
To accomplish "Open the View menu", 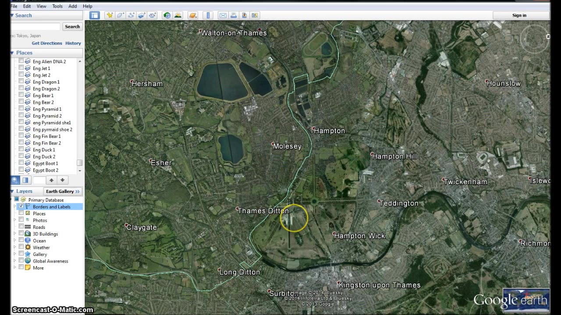I will [42, 6].
